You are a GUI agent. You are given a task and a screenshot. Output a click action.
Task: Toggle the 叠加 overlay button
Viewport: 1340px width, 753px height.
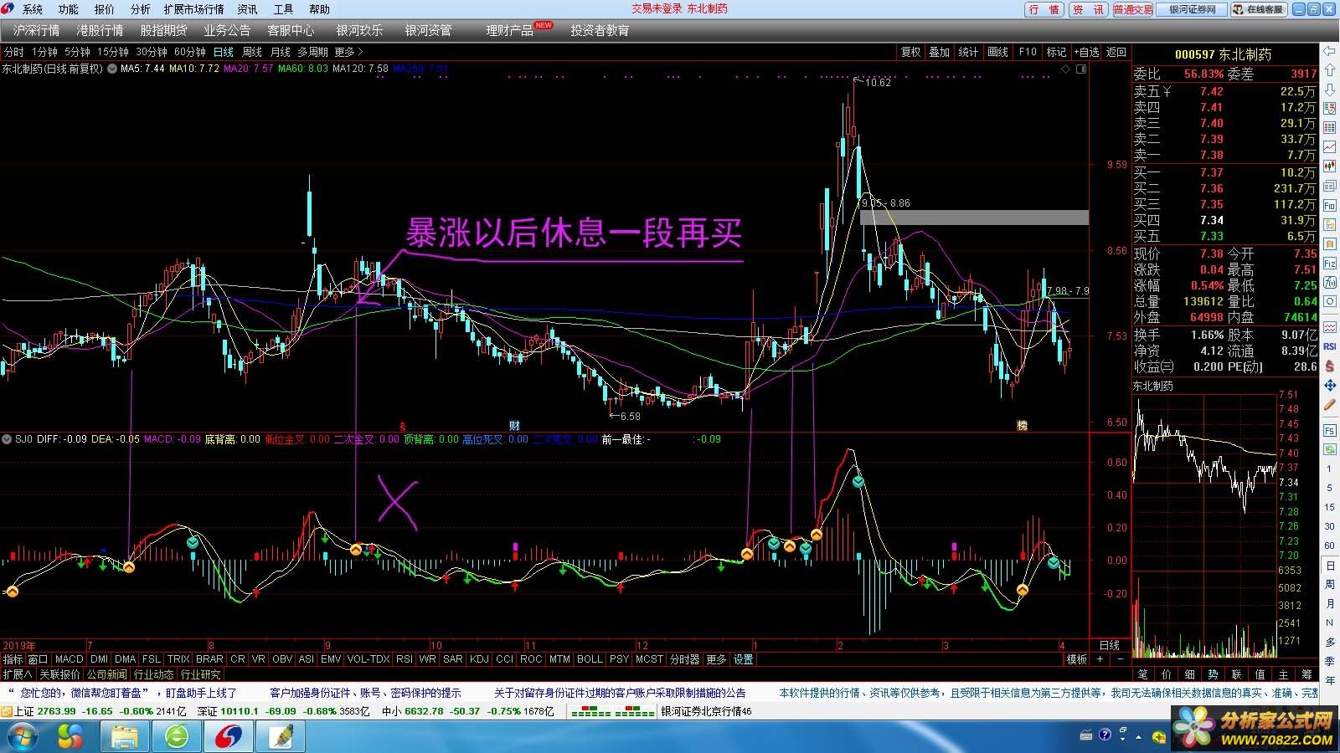(x=940, y=52)
